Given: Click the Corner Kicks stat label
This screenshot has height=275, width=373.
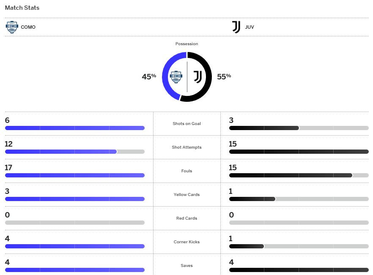Looking at the screenshot, I should 186,242.
